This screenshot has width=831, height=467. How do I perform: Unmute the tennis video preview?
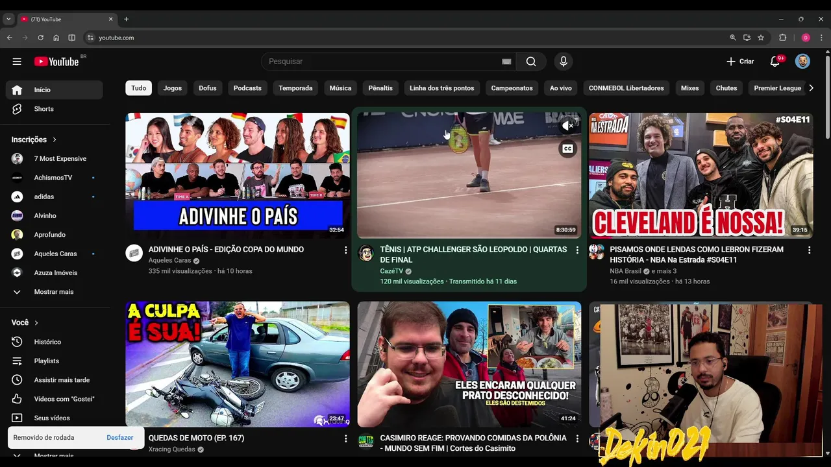[x=567, y=126]
